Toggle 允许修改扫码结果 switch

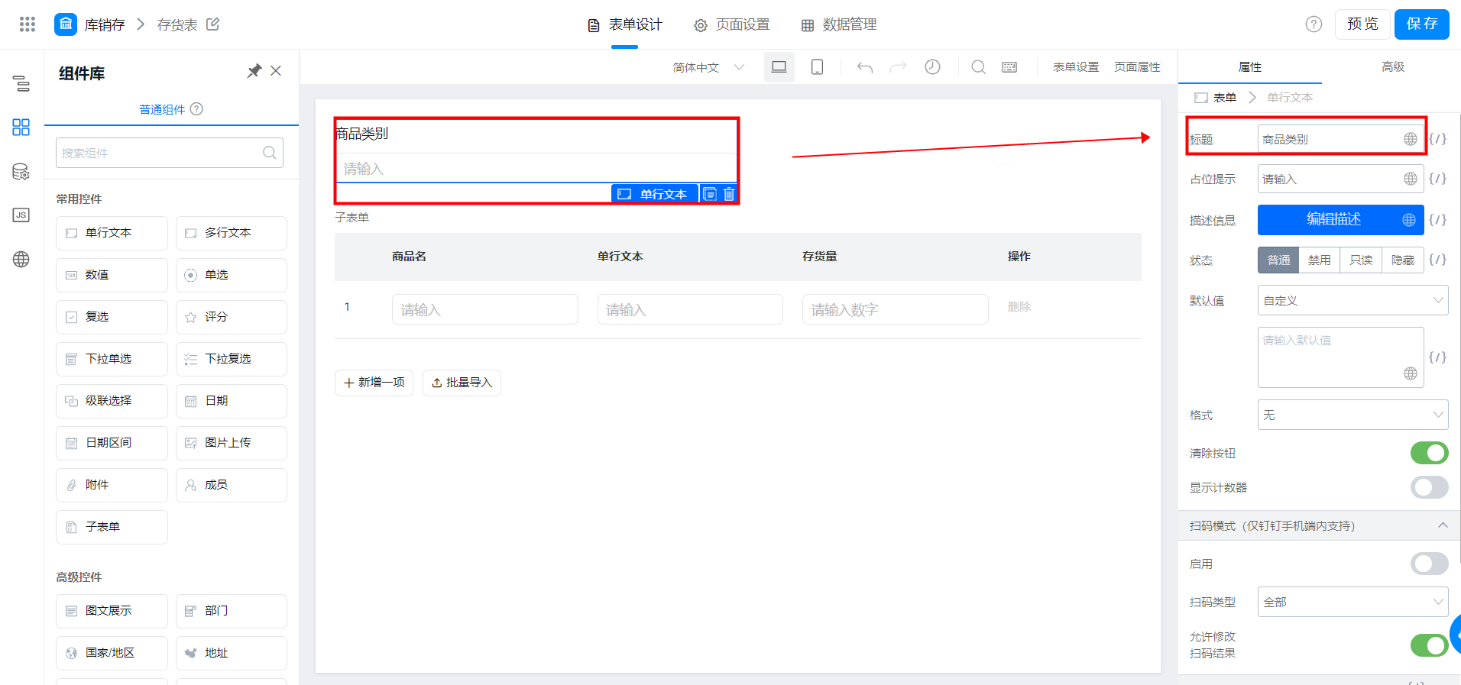click(x=1429, y=645)
